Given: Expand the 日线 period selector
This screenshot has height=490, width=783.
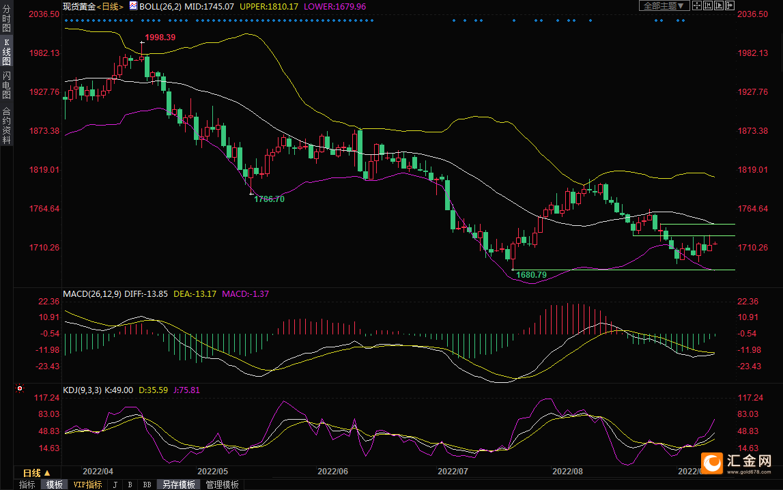Looking at the screenshot, I should [37, 472].
